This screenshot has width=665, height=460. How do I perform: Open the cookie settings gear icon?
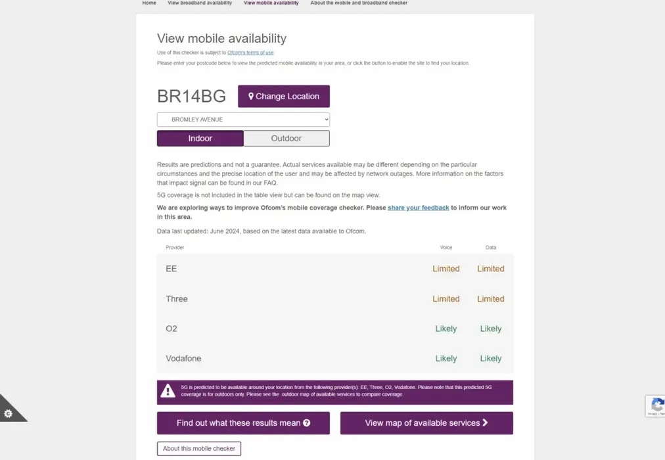click(x=8, y=413)
